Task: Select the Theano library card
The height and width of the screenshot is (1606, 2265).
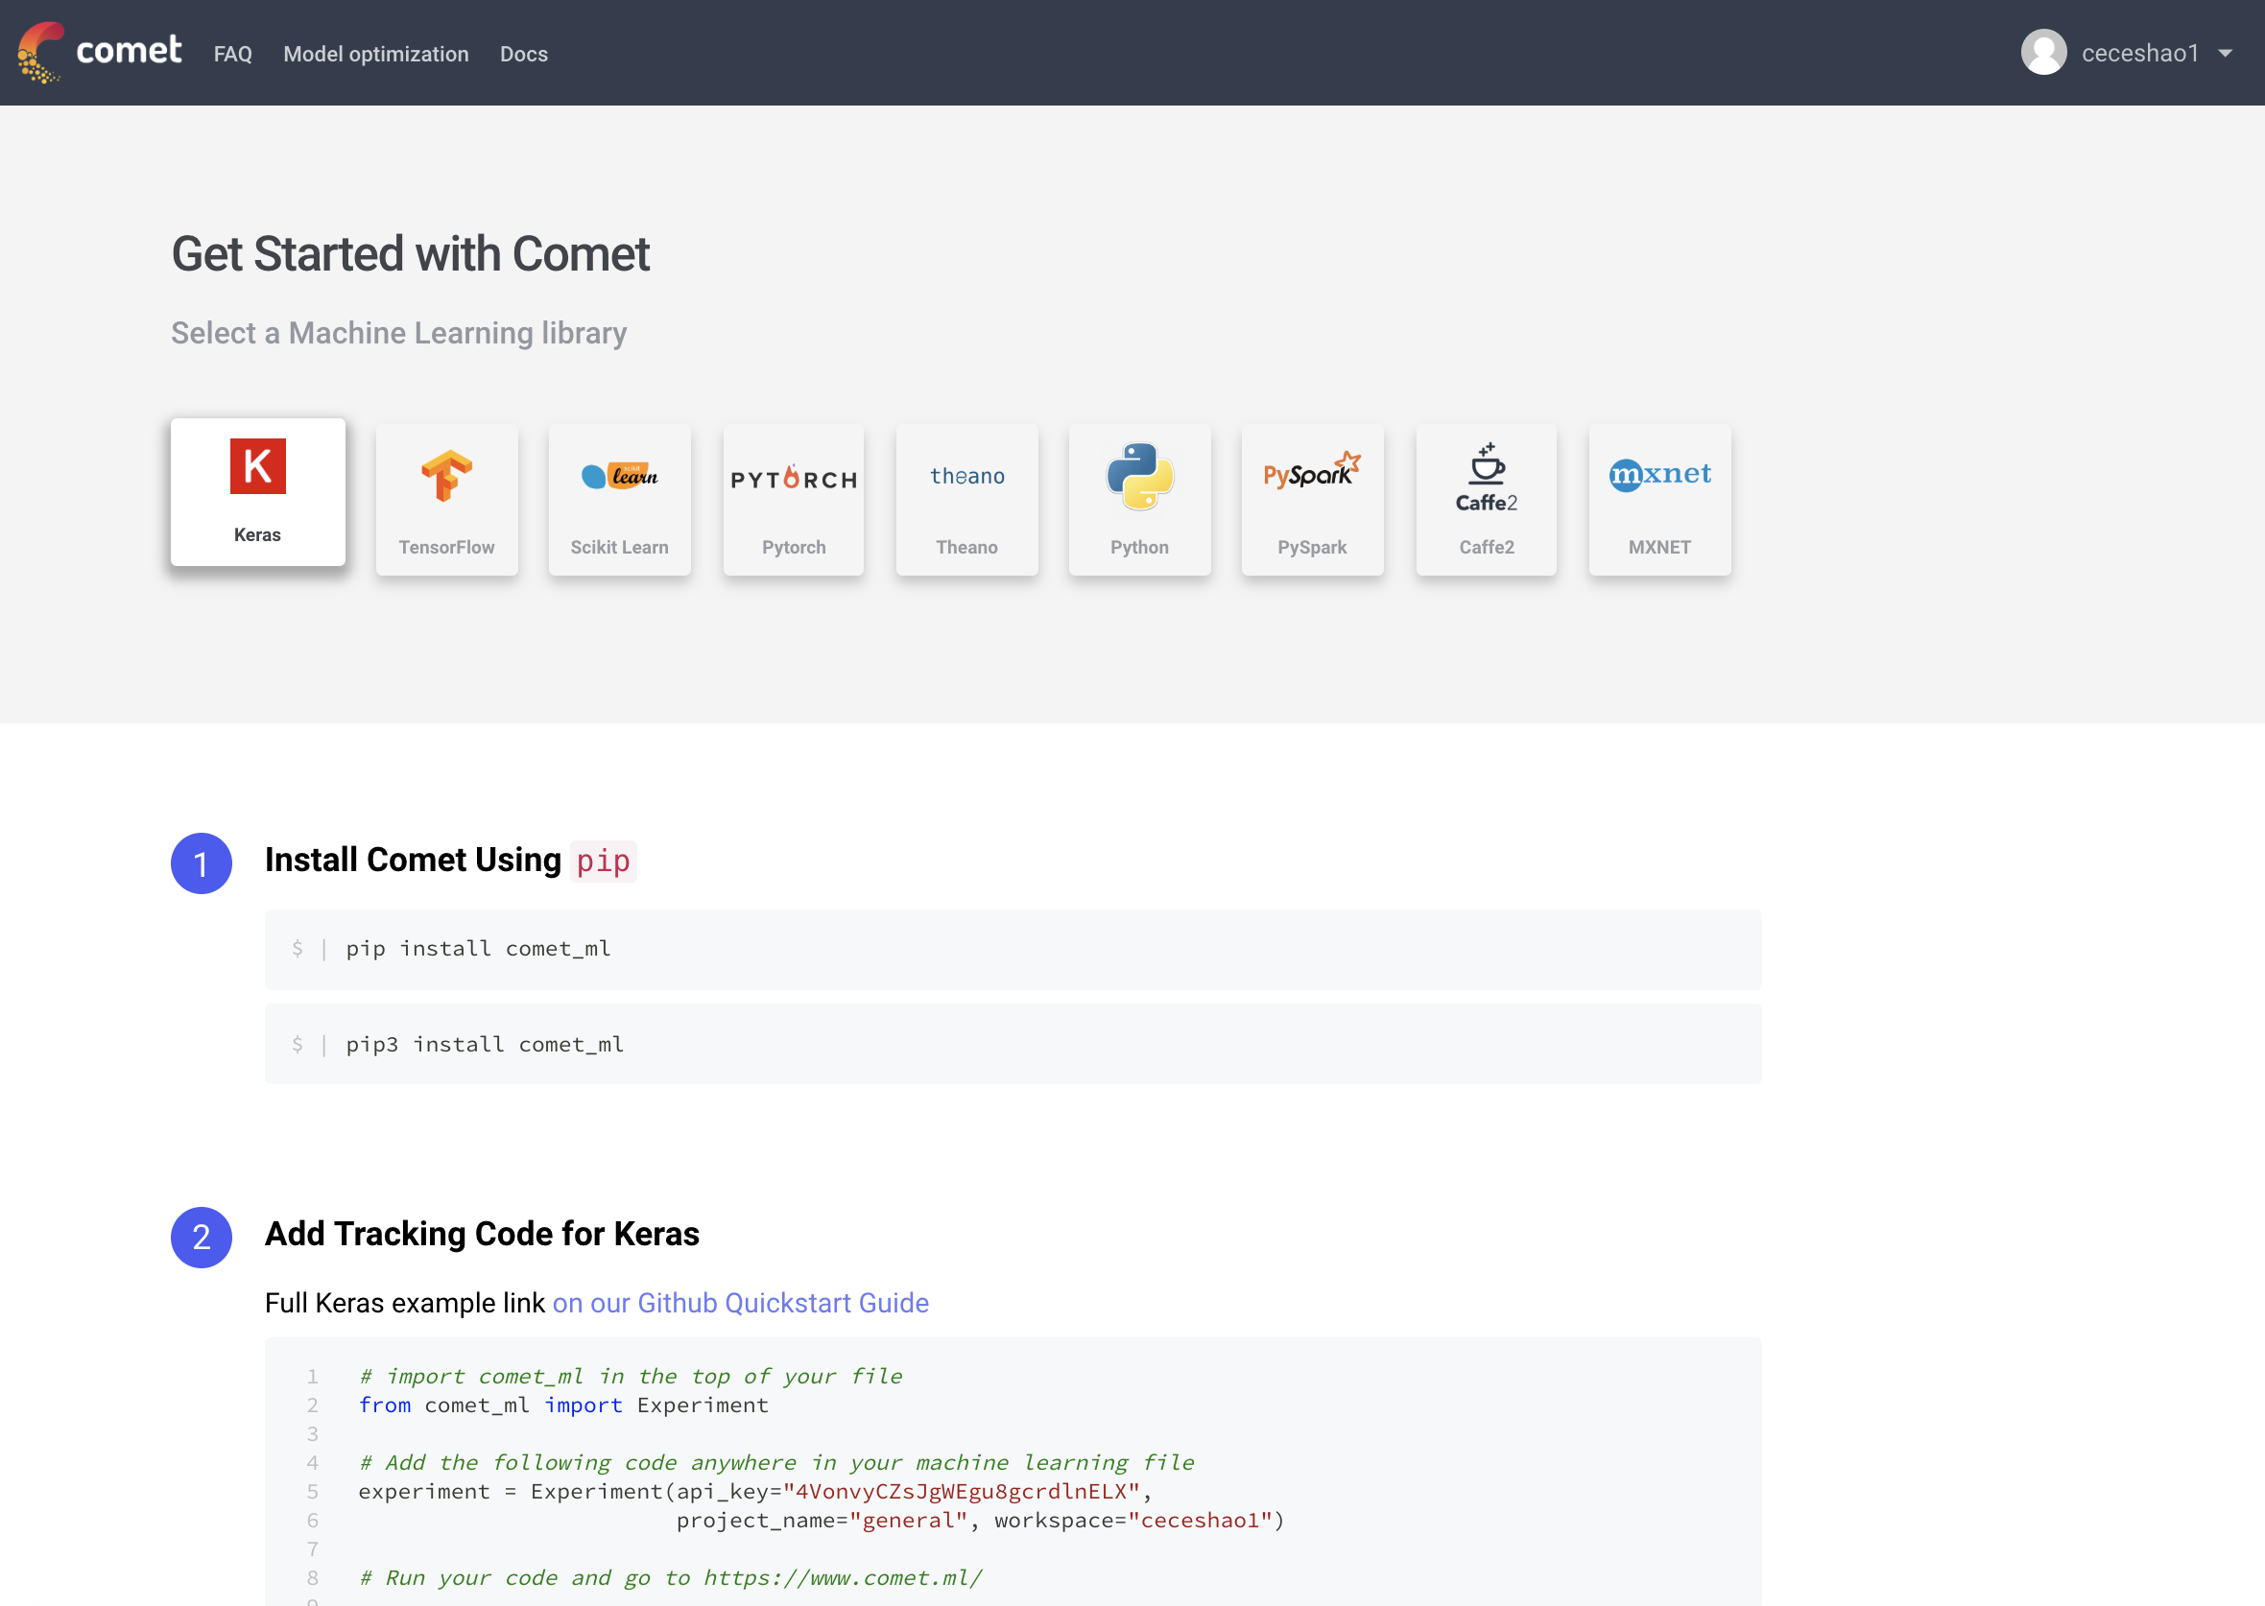Action: click(967, 500)
